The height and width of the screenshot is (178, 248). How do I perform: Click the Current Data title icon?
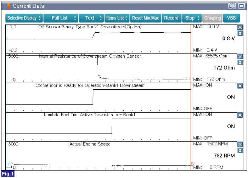(x=9, y=6)
